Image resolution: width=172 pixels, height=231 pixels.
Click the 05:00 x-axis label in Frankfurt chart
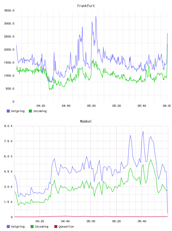(x=91, y=106)
